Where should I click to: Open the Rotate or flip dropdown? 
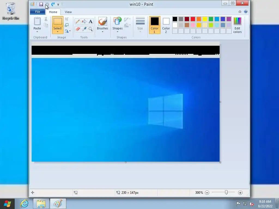pyautogui.click(x=68, y=31)
